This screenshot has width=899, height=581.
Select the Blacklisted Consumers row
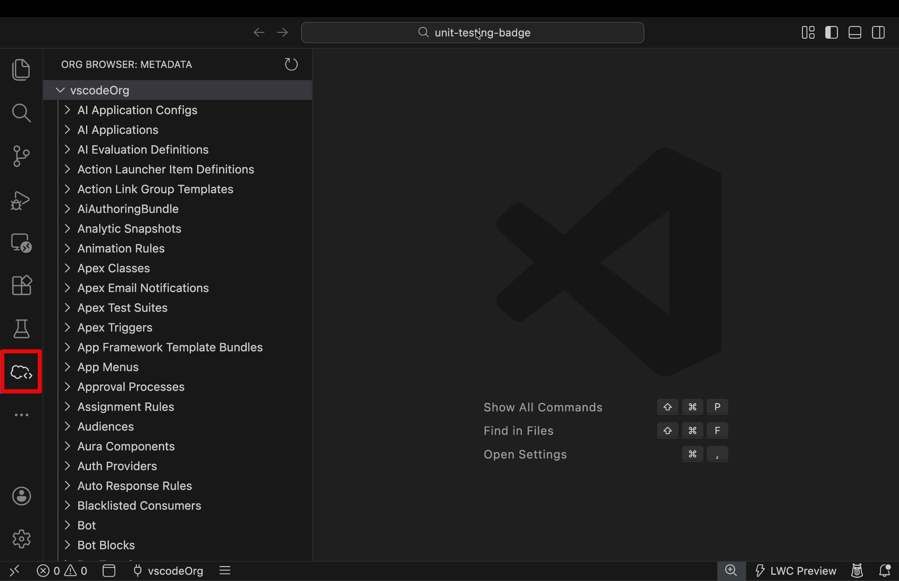[x=178, y=506]
